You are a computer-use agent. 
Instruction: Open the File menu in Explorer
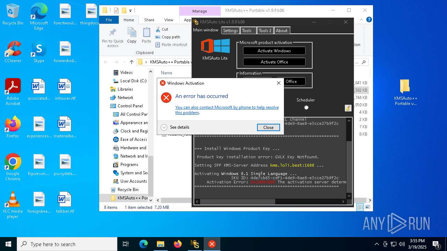[x=109, y=20]
